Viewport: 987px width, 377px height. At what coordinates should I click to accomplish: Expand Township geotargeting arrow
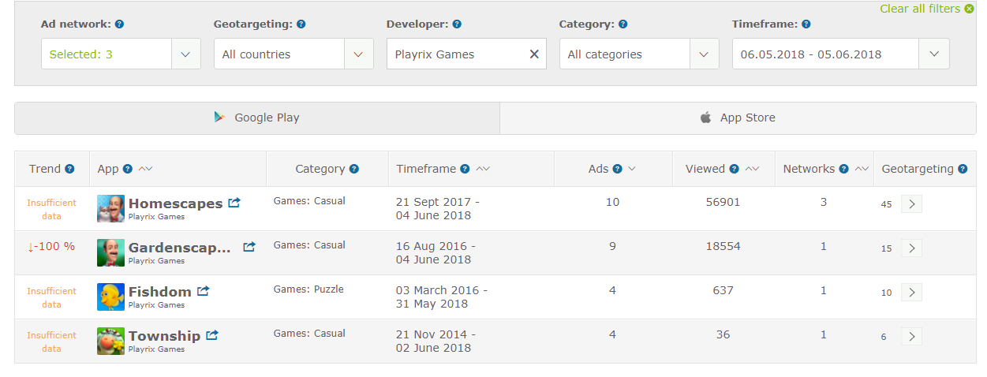pyautogui.click(x=911, y=337)
